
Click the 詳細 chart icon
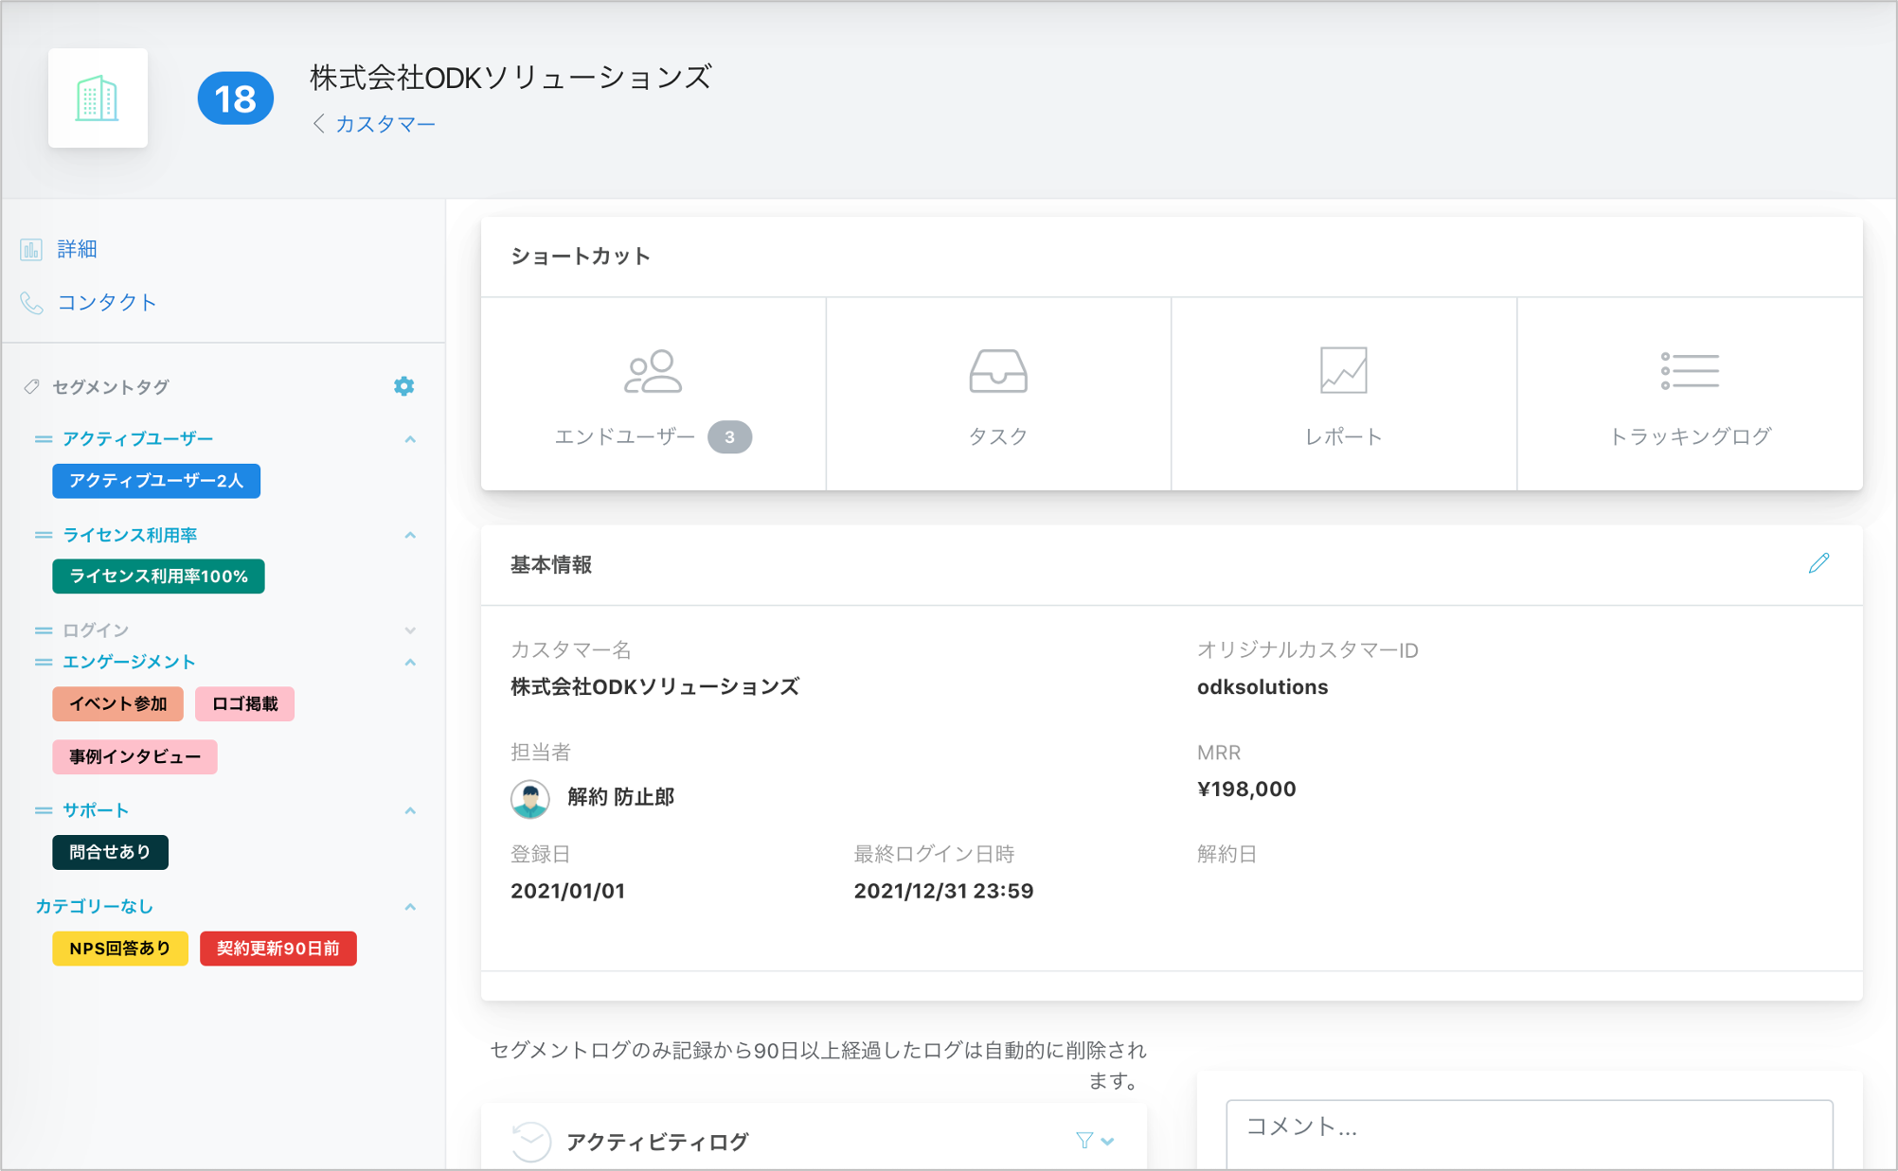coord(31,249)
